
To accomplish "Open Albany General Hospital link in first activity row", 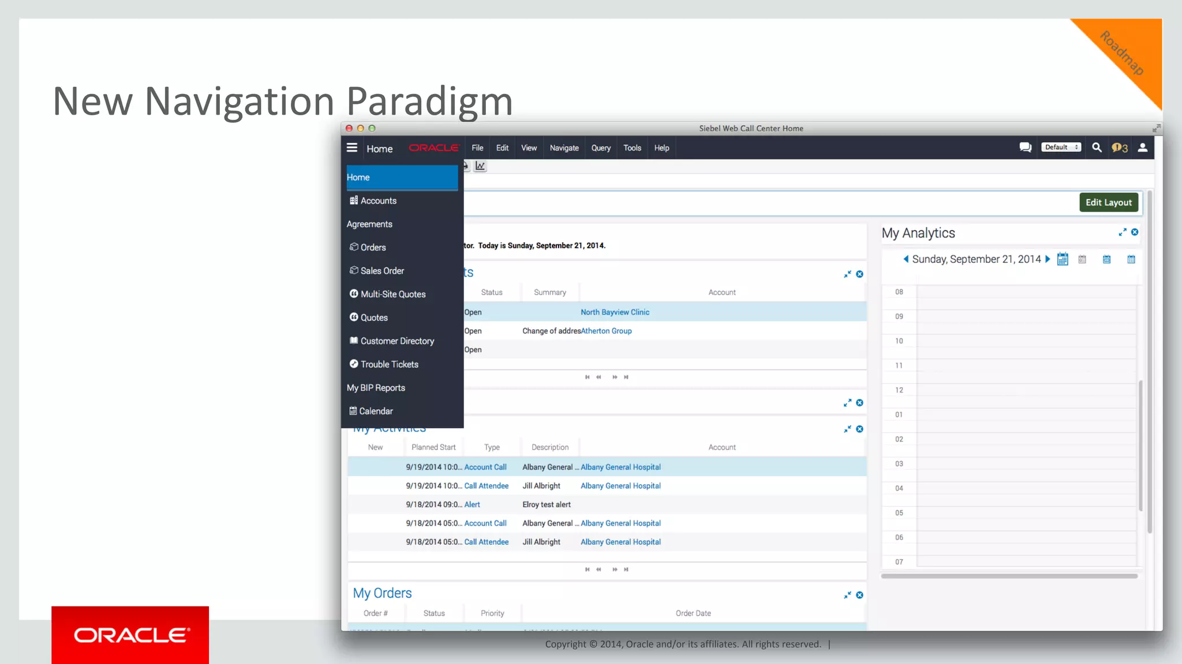I will pyautogui.click(x=620, y=467).
